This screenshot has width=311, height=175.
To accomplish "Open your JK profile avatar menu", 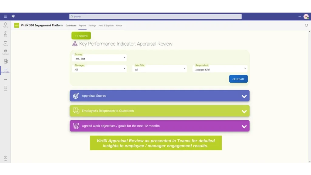I will (307, 16).
